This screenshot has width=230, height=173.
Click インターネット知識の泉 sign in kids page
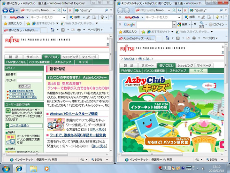tap(149, 107)
